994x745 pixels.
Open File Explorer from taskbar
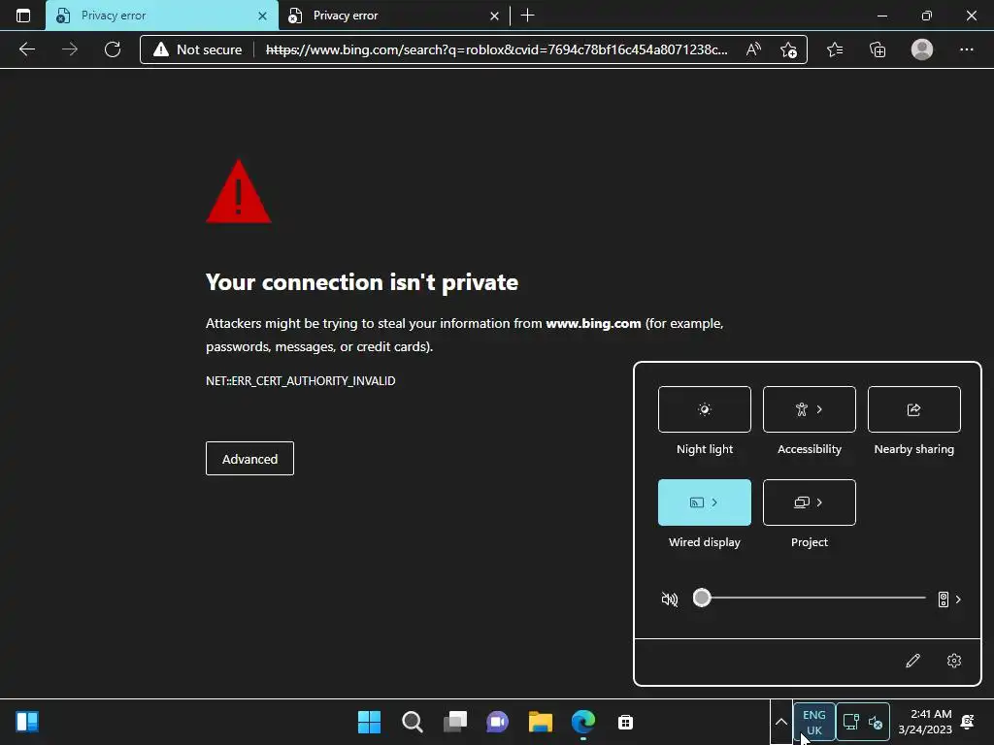(540, 722)
